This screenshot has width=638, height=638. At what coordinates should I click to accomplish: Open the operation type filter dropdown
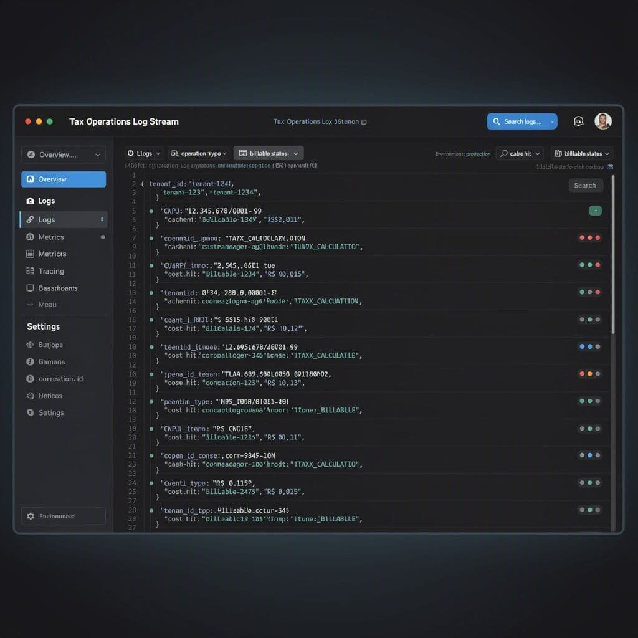point(199,153)
